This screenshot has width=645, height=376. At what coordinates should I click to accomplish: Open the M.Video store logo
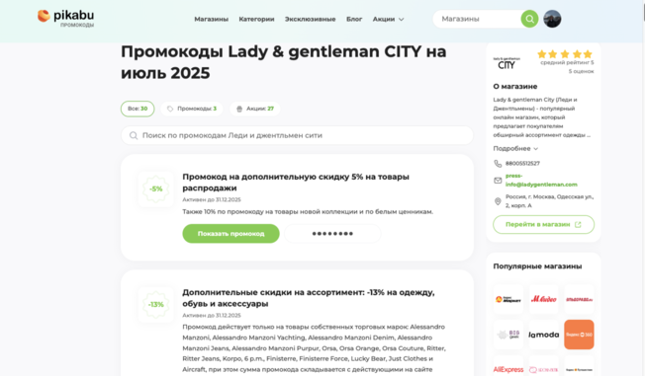(x=543, y=299)
